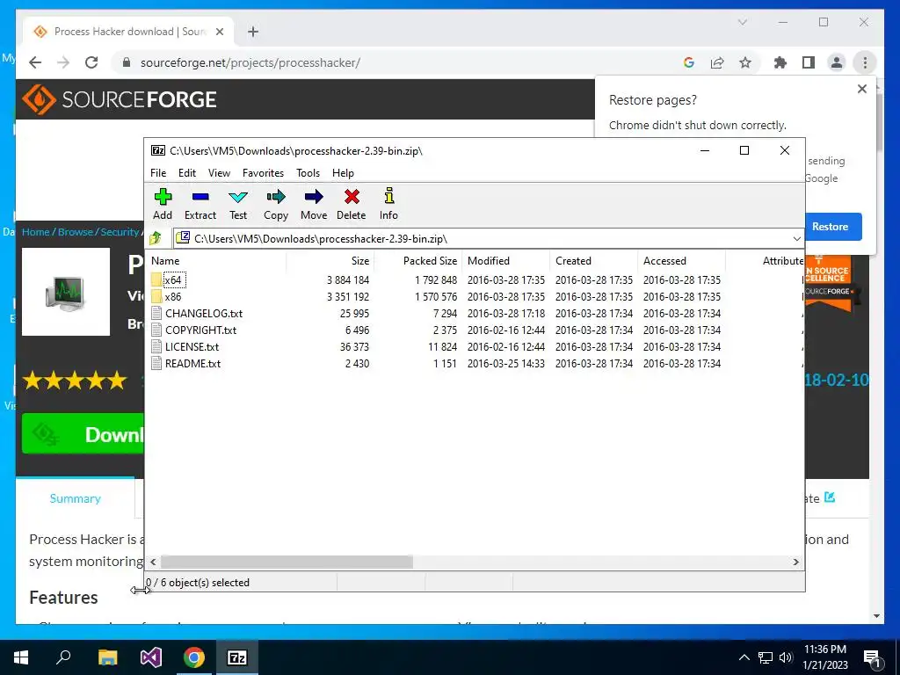
Task: Close the Restore pages popup
Action: (x=861, y=89)
